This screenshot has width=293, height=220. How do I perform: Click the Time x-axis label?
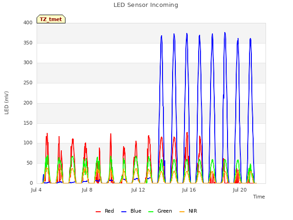[x=259, y=197]
